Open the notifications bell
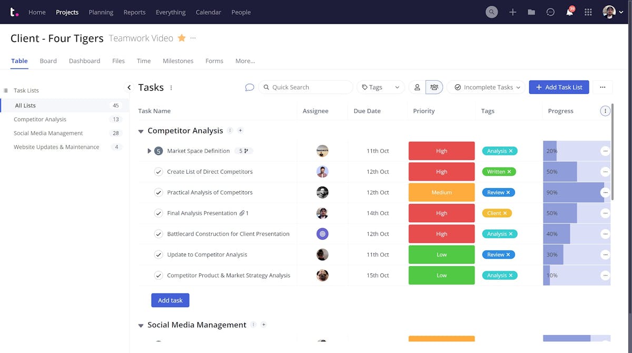The height and width of the screenshot is (353, 632). coord(569,12)
